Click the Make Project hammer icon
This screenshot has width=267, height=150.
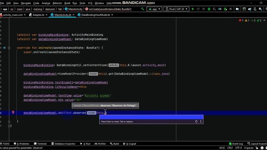click(x=143, y=9)
